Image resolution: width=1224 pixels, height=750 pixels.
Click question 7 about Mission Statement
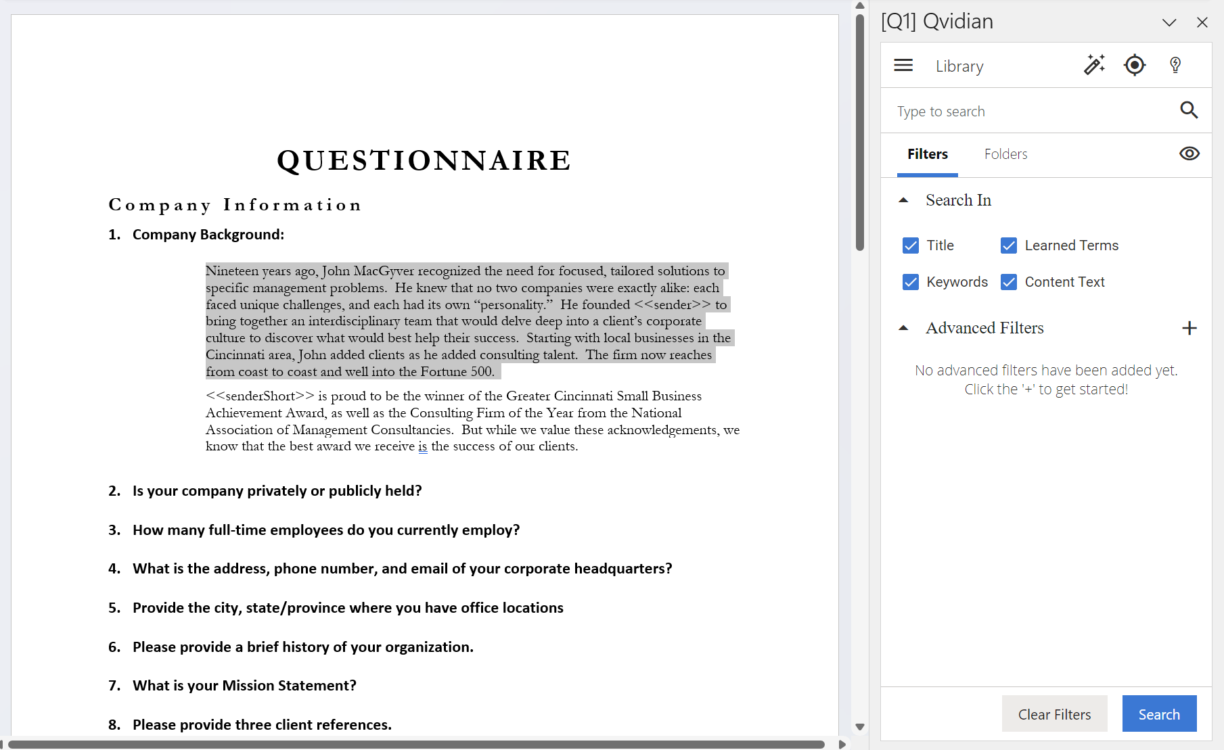(x=244, y=686)
